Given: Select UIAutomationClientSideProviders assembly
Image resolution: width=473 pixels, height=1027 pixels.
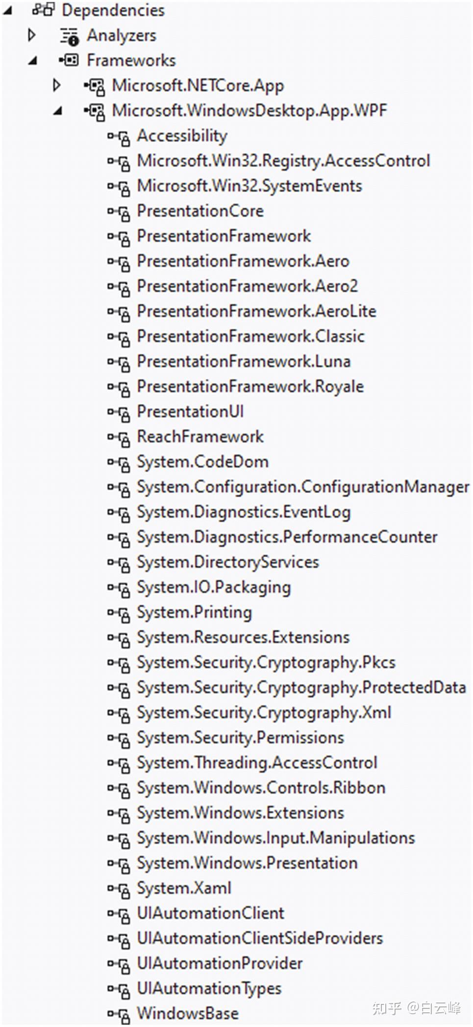Looking at the screenshot, I should pos(260,938).
